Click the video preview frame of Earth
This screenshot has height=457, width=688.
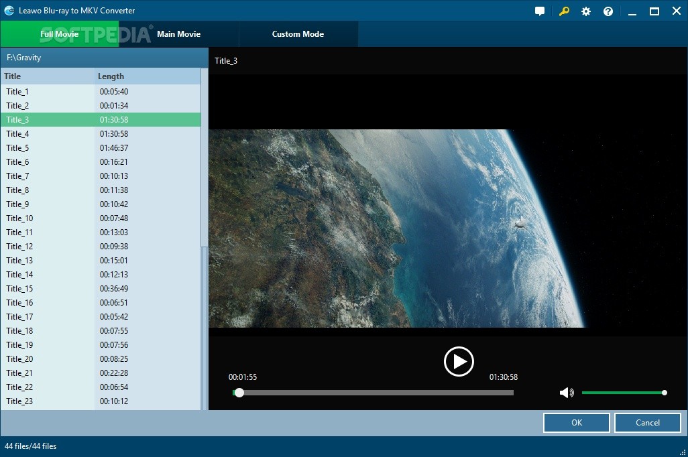448,228
